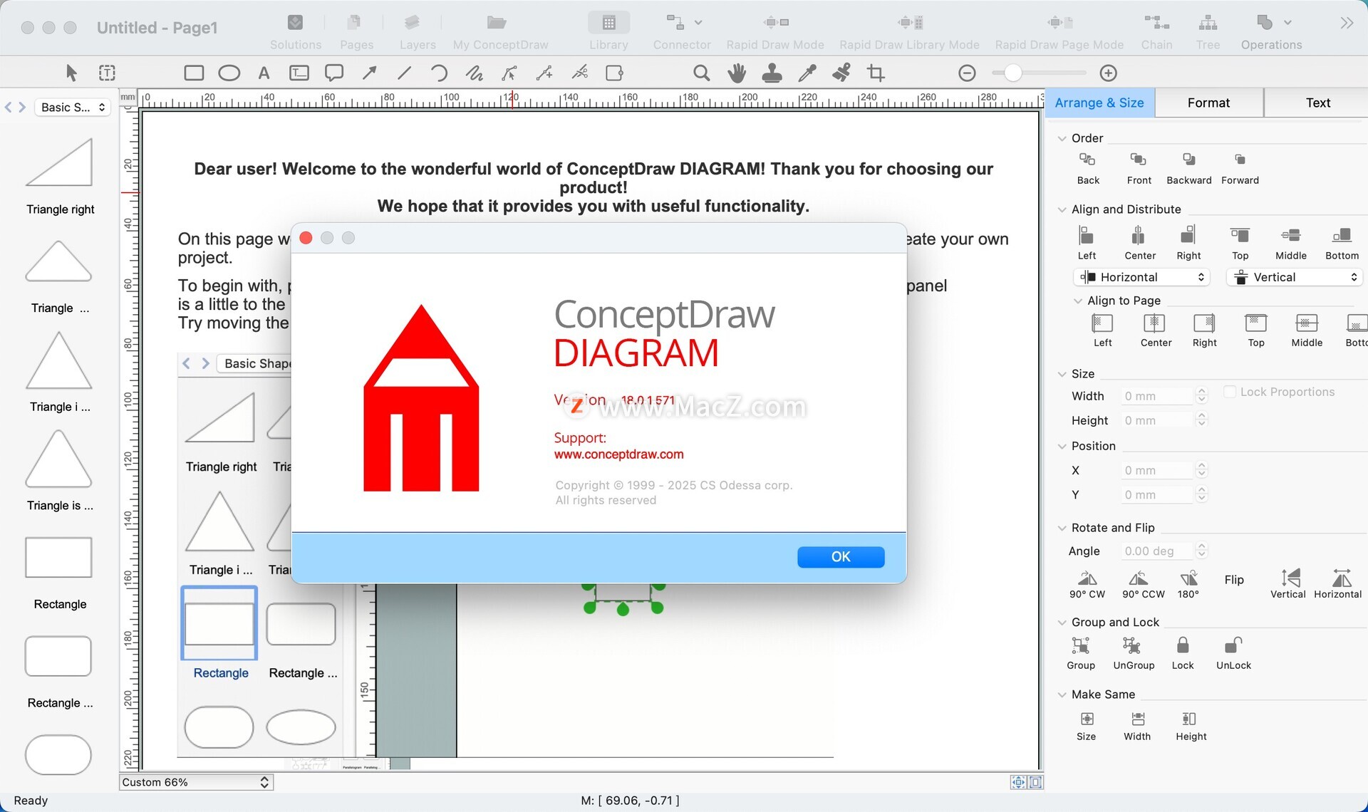Click the zoom in plus button
This screenshot has height=812, width=1368.
[1108, 73]
